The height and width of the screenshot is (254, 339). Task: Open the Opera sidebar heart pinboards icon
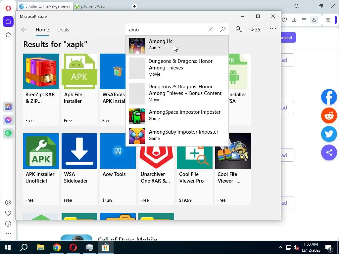click(8, 213)
